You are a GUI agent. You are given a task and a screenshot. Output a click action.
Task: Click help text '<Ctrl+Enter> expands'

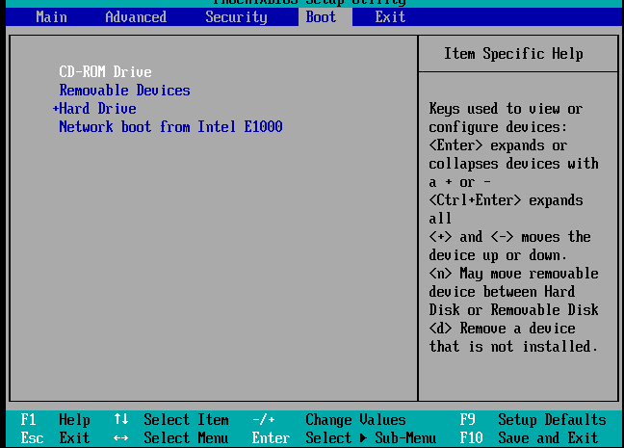[506, 200]
